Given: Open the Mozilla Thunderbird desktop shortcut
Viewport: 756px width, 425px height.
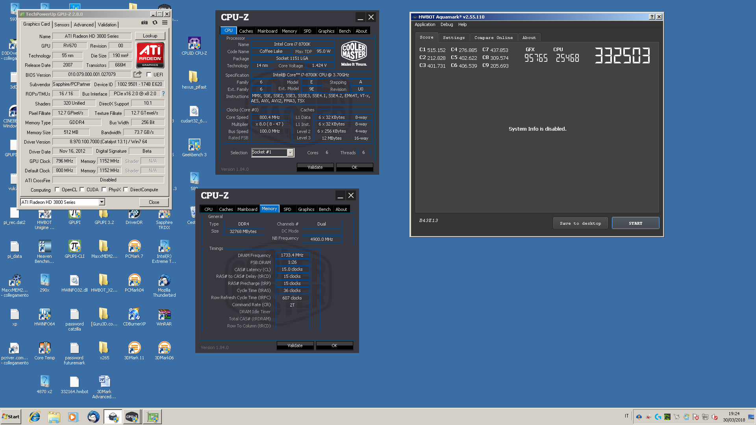Looking at the screenshot, I should (x=164, y=286).
